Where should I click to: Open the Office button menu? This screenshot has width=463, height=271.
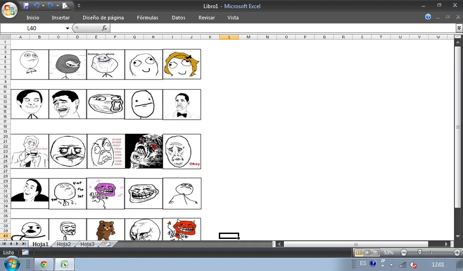pyautogui.click(x=9, y=10)
